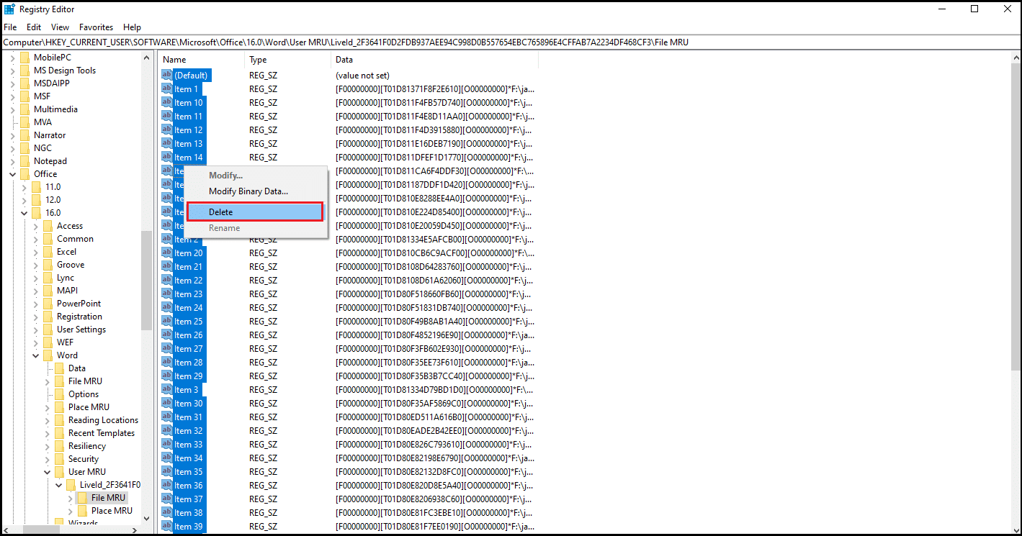Click the folder icon next to Notepad
1022x536 pixels.
(24, 161)
